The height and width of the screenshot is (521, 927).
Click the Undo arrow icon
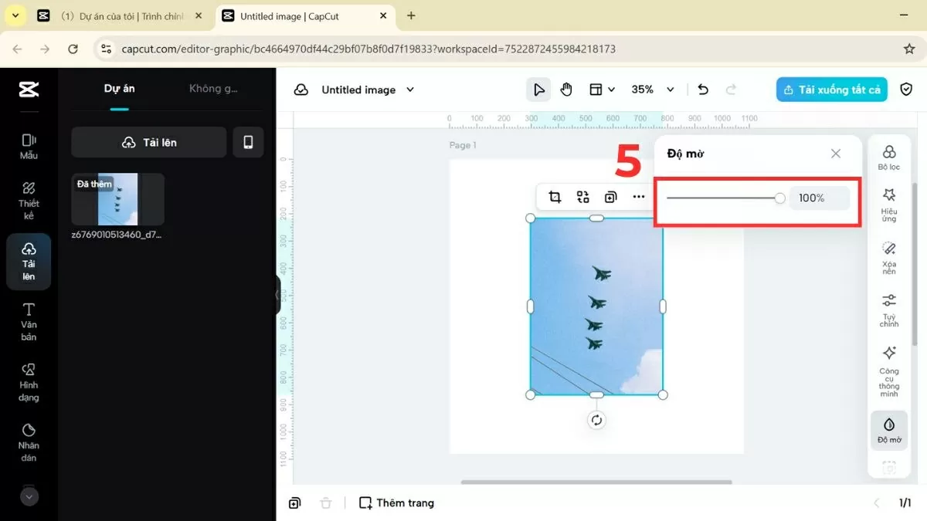point(702,89)
